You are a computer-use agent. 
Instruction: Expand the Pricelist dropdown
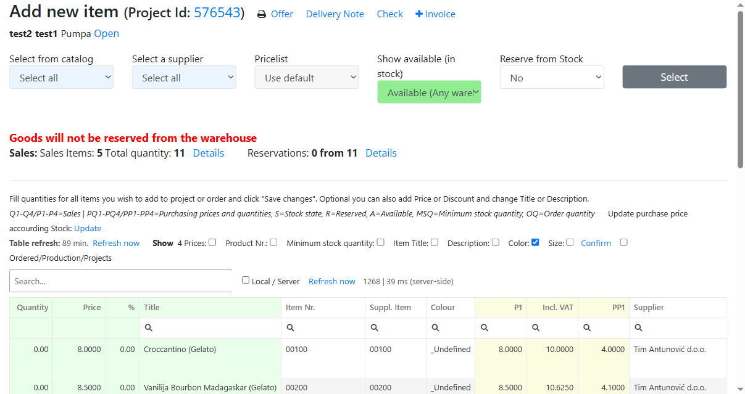tap(307, 77)
